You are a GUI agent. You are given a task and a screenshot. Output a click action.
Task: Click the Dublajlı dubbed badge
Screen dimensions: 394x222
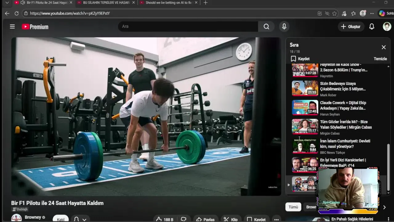pos(20,209)
